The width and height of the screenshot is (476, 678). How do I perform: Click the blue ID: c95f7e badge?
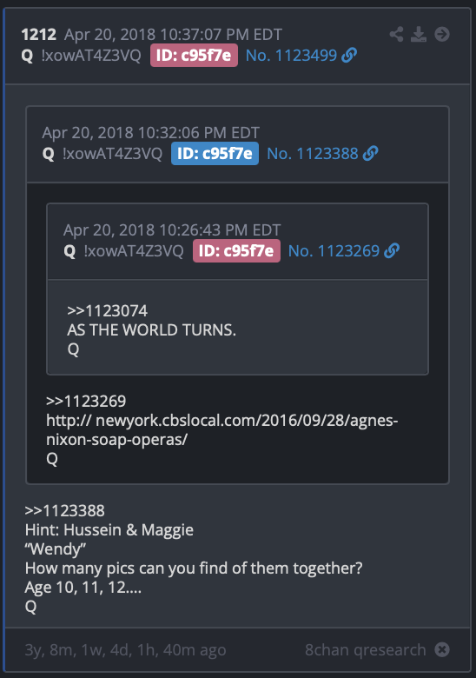(215, 154)
